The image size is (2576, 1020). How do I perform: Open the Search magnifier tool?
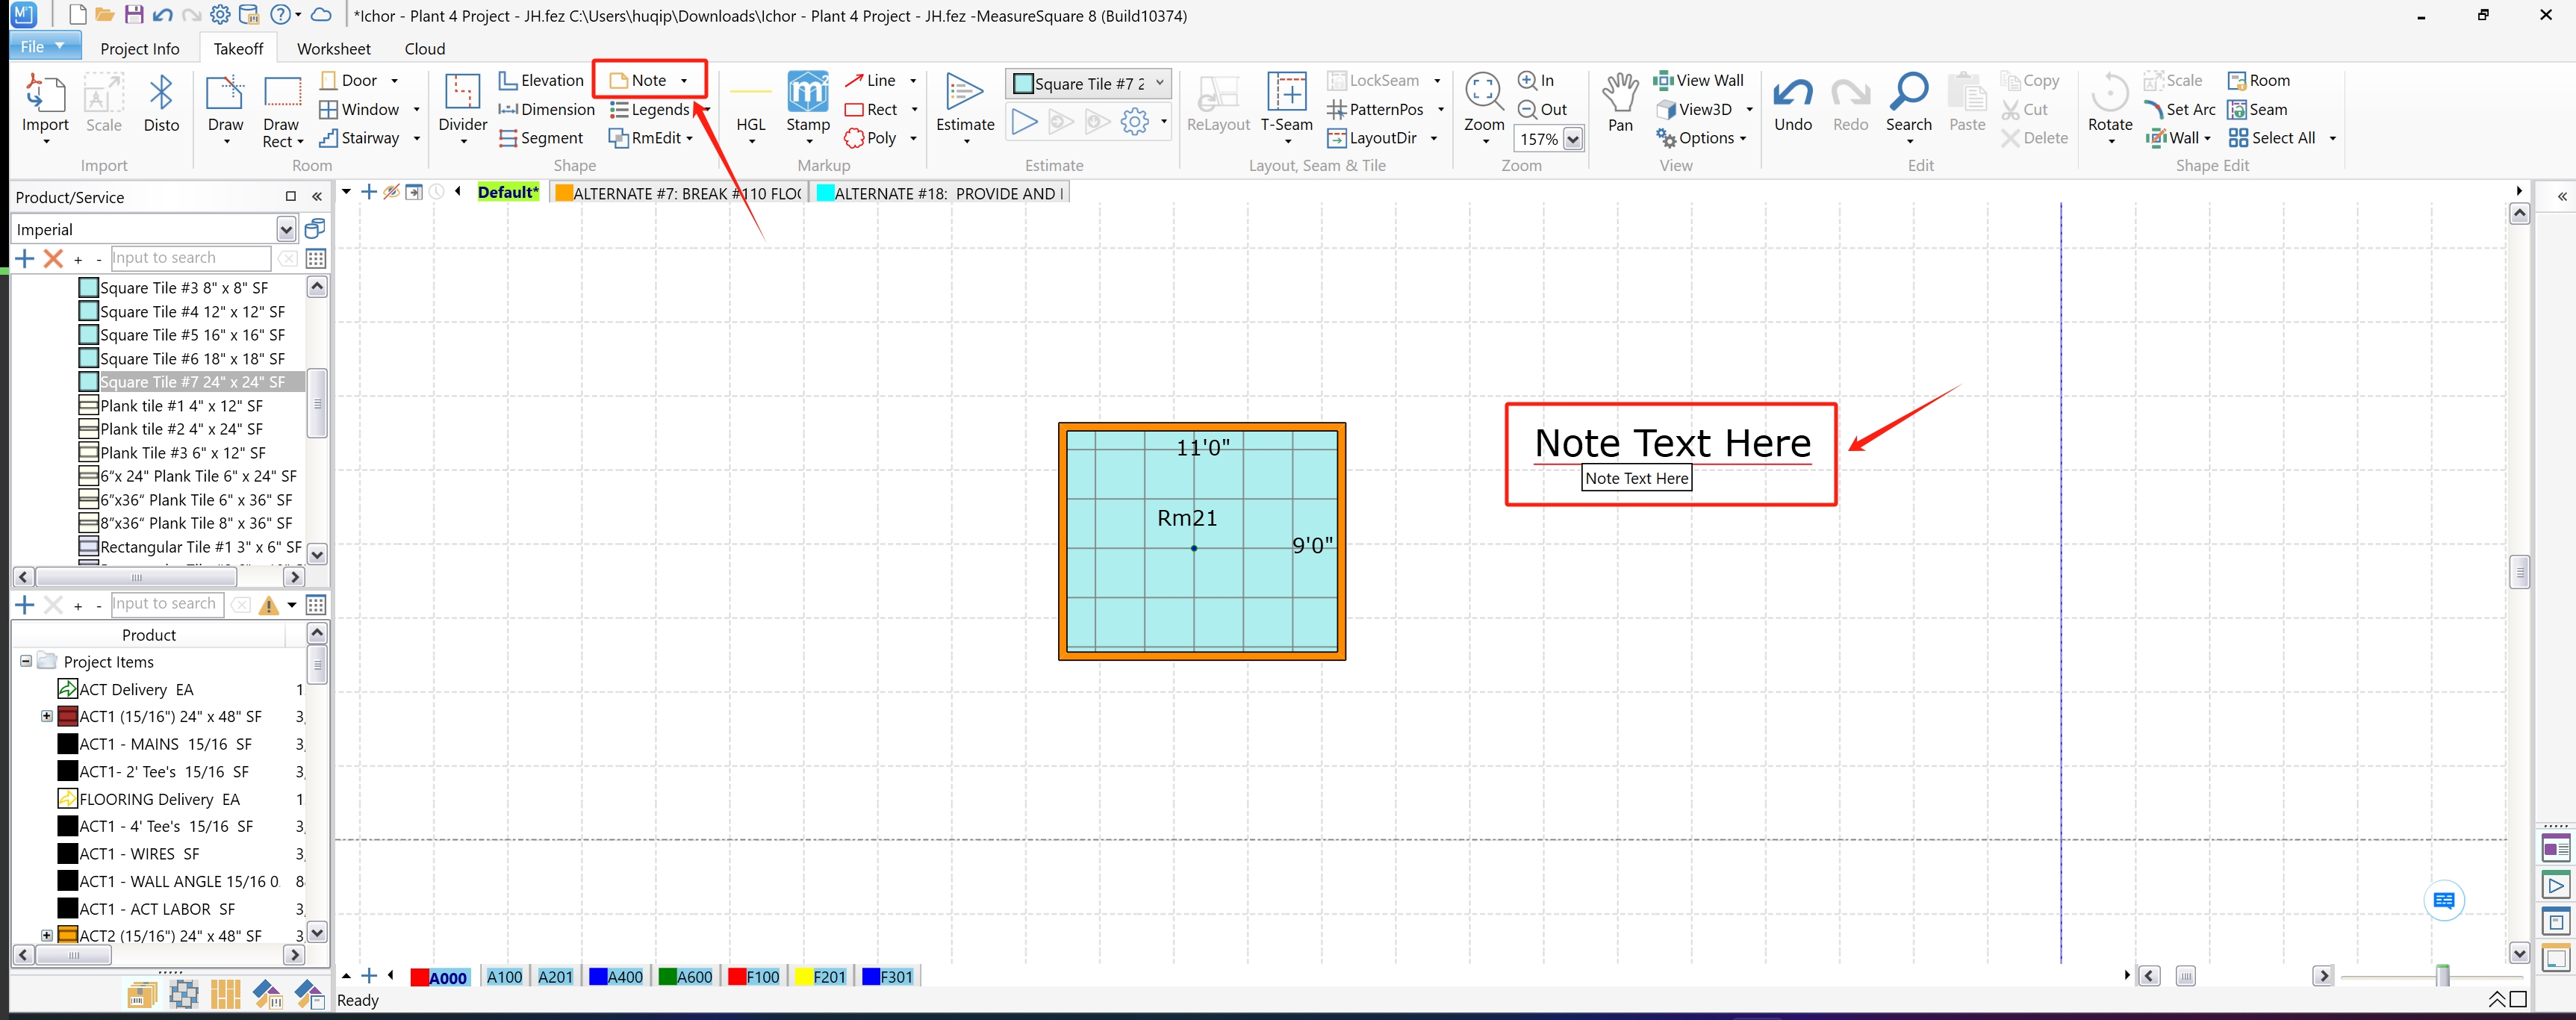point(1908,103)
